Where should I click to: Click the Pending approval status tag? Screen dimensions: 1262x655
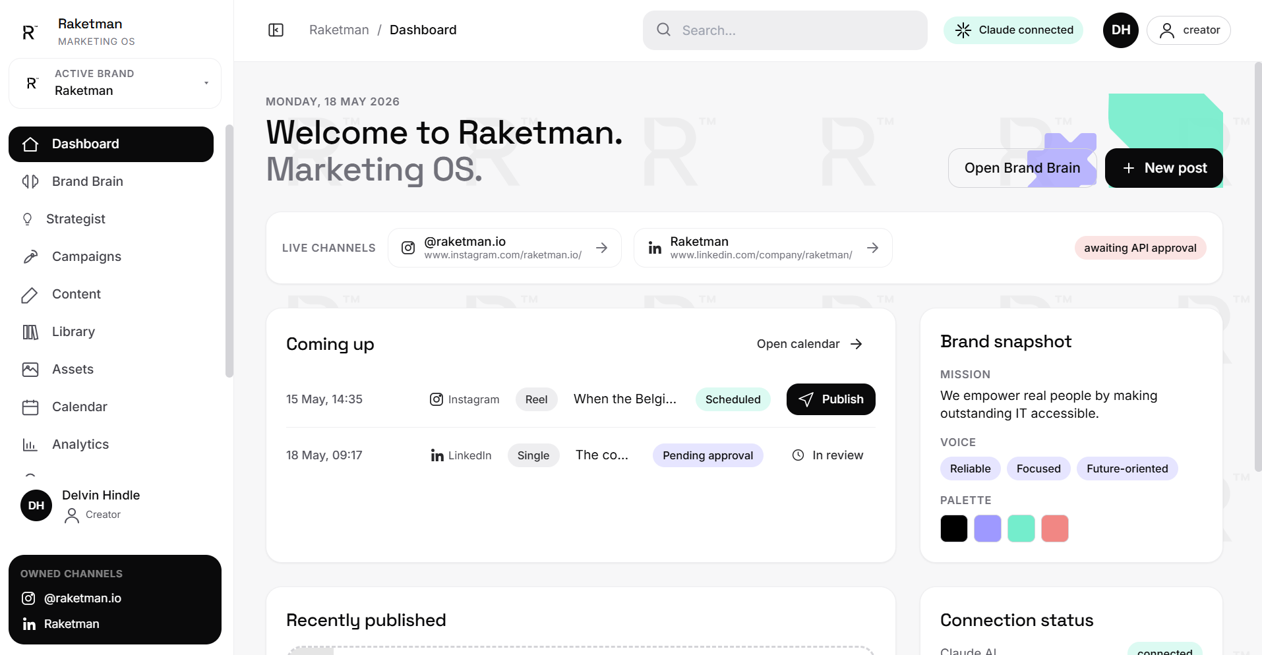point(707,455)
